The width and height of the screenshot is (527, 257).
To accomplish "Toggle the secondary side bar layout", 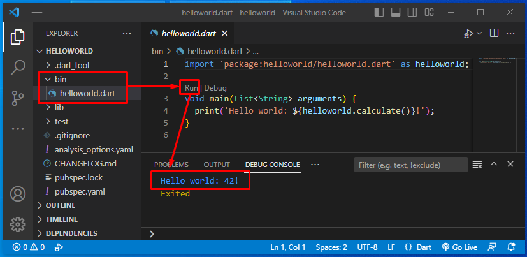I will pyautogui.click(x=412, y=13).
